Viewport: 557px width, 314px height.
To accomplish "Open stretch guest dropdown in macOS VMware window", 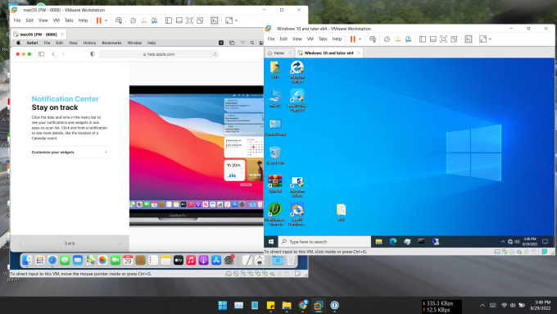I will click(x=236, y=20).
